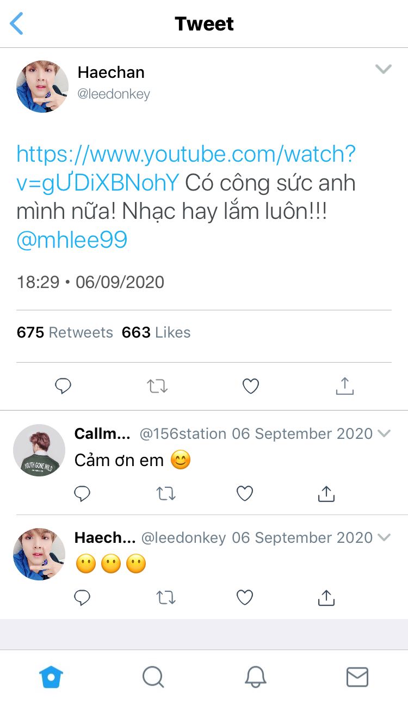Image resolution: width=408 pixels, height=704 pixels.
Task: Reply to the 'Cảm ơn em' tweet
Action: click(x=82, y=494)
